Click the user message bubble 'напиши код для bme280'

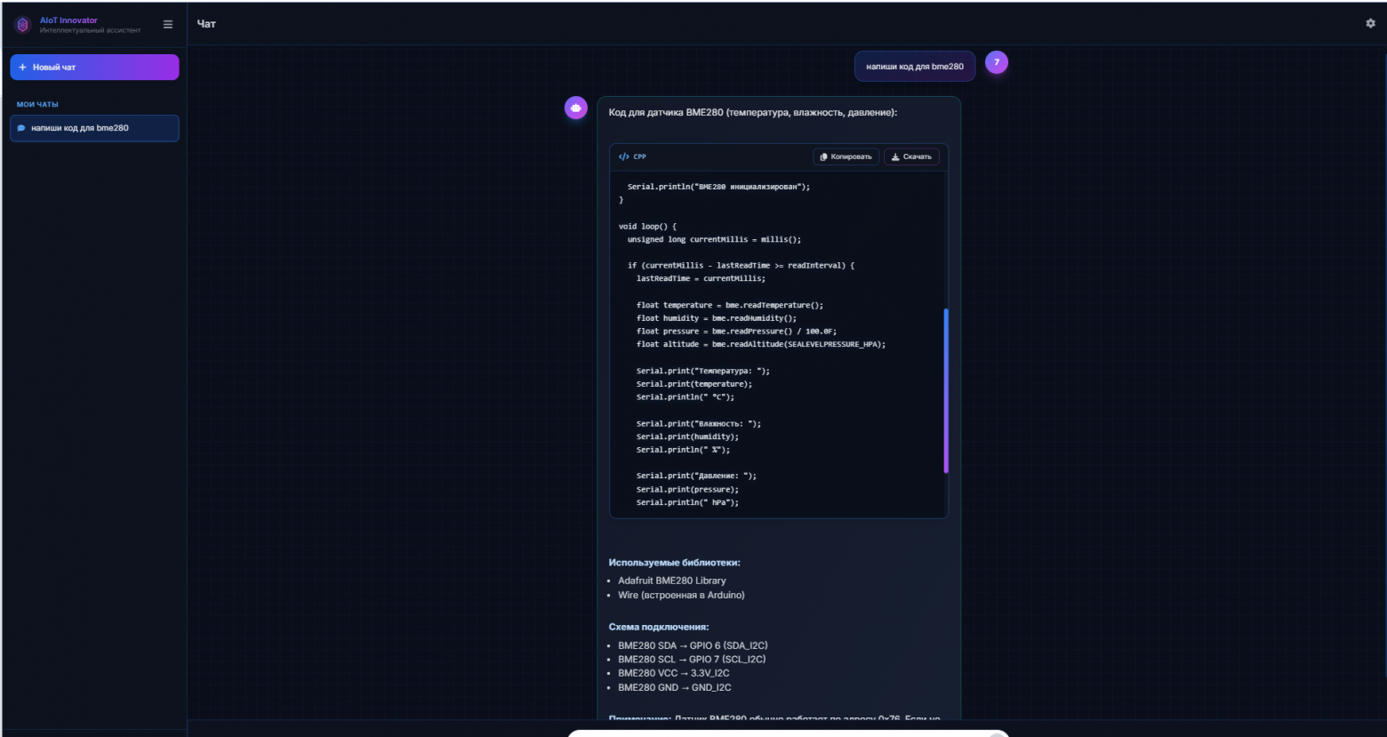tap(914, 67)
